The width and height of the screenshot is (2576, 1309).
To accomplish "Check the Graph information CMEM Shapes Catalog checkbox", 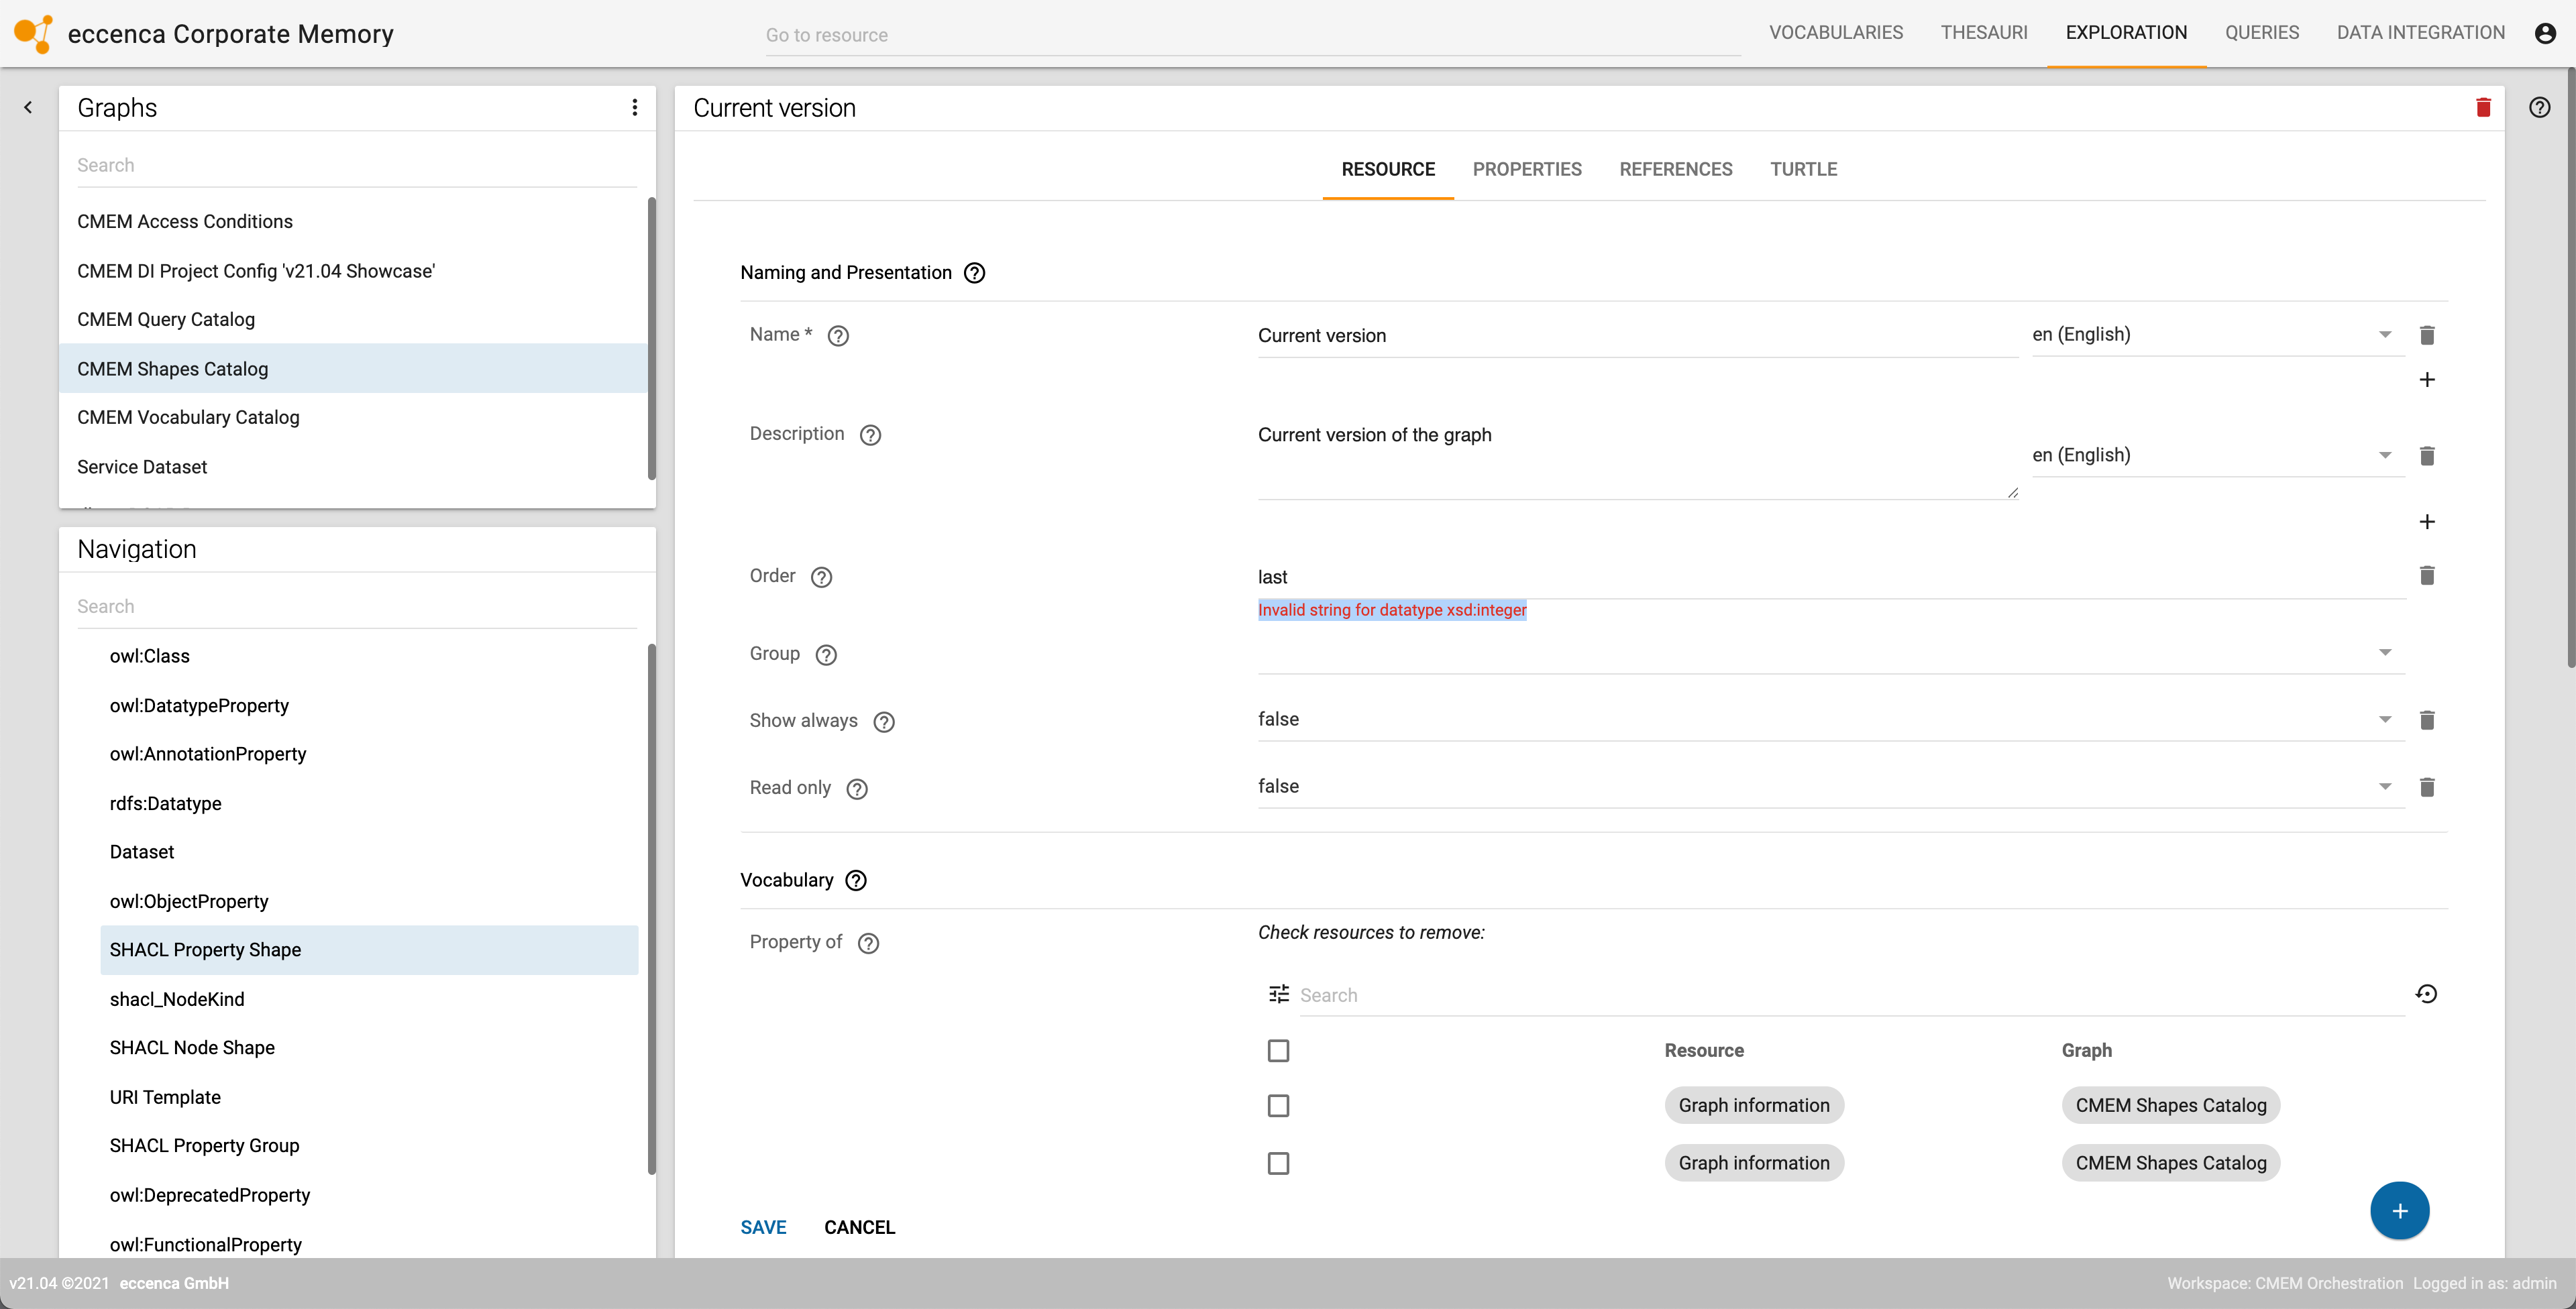I will tap(1277, 1105).
